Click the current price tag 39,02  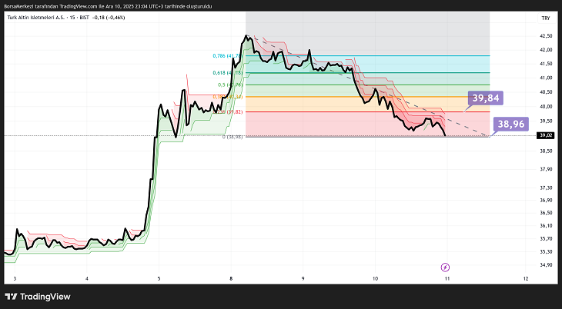(x=546, y=135)
